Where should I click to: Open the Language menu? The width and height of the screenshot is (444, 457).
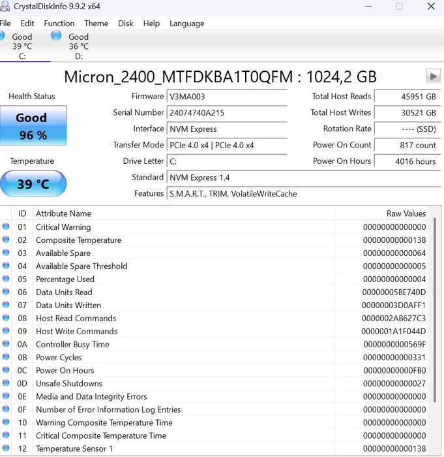tap(186, 24)
